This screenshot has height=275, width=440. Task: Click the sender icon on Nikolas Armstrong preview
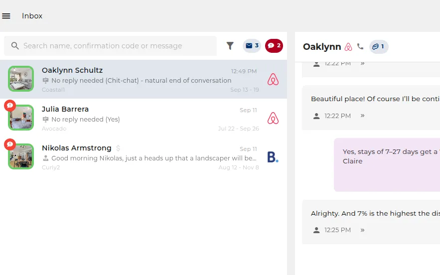pos(45,158)
